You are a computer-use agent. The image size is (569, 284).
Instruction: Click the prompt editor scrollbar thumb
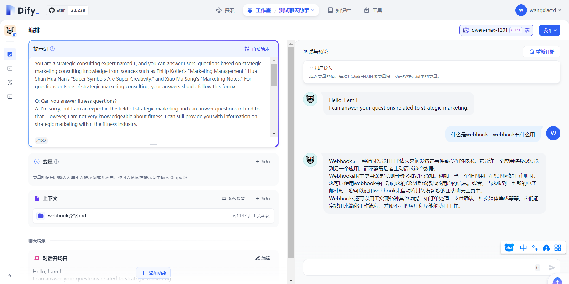tap(274, 75)
